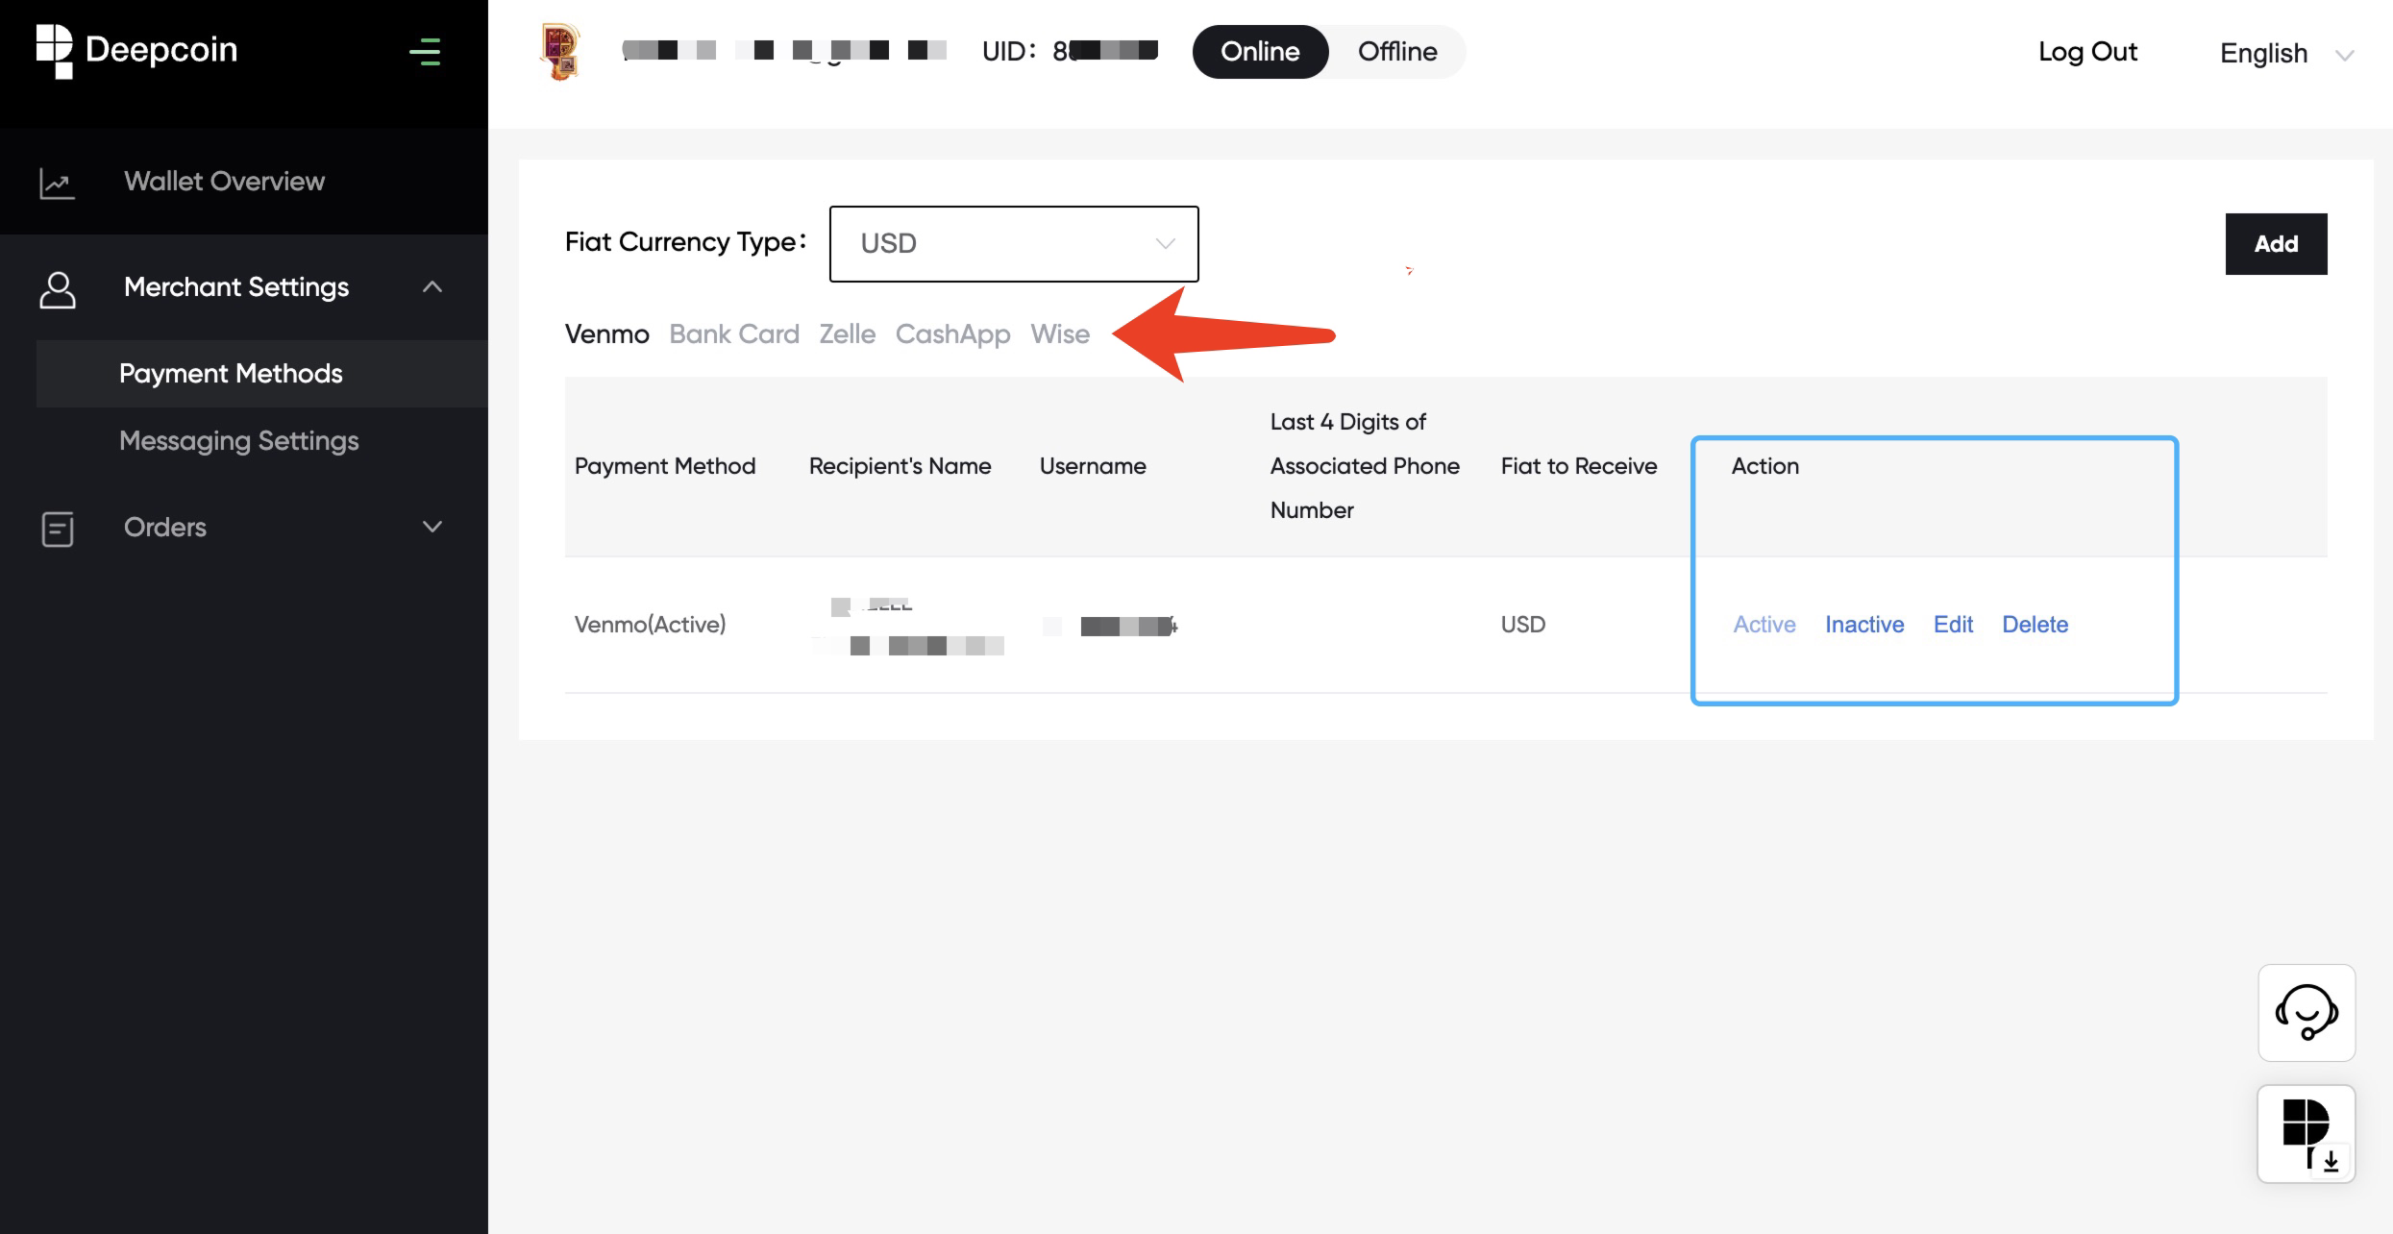Click the Merchant Settings person icon
This screenshot has height=1234, width=2393.
click(57, 288)
